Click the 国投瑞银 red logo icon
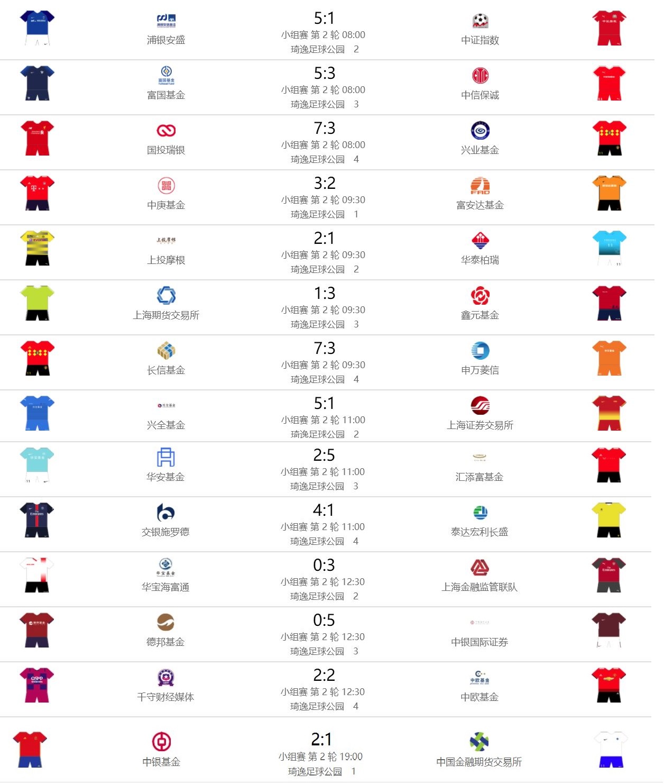The image size is (664, 784). 166,130
